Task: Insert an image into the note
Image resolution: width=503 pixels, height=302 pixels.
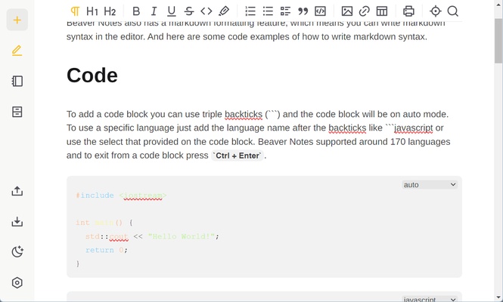Action: click(x=346, y=11)
